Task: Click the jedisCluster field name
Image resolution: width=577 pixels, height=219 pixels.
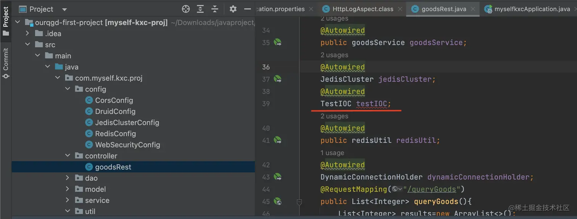Action: (405, 79)
